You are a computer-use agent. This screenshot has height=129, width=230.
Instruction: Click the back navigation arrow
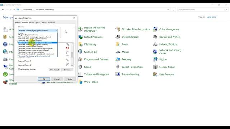coord(3,10)
